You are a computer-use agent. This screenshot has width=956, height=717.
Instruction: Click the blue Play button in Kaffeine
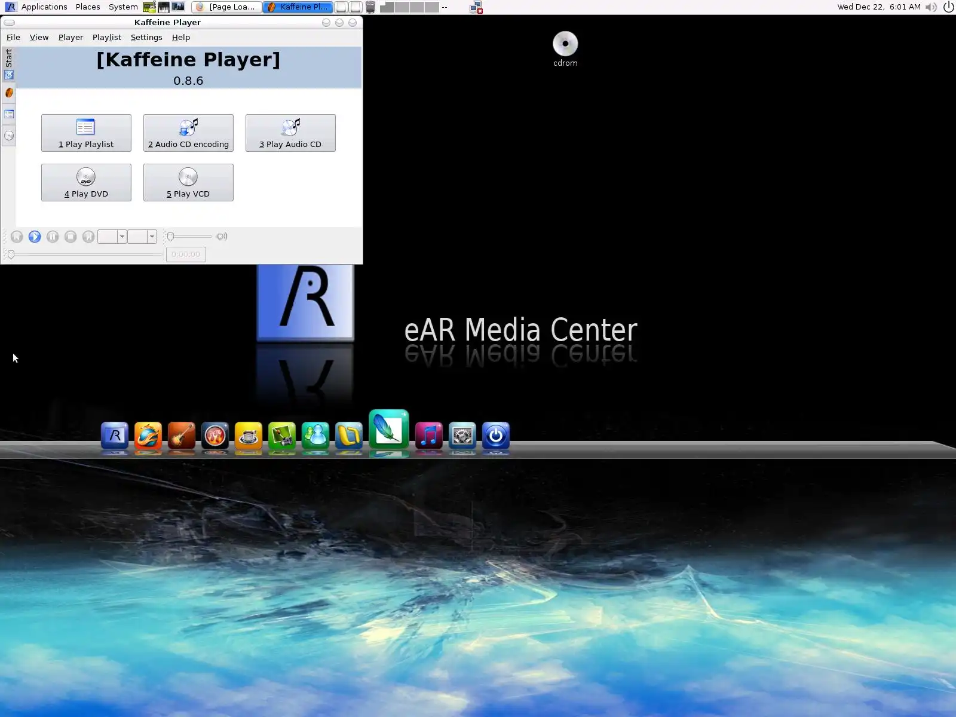point(35,237)
